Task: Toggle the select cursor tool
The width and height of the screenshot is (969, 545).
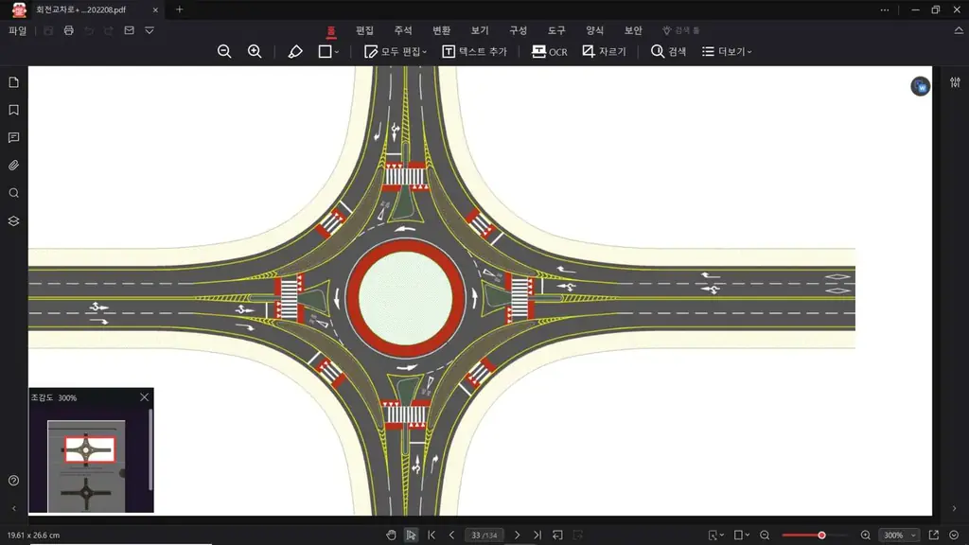Action: click(411, 536)
